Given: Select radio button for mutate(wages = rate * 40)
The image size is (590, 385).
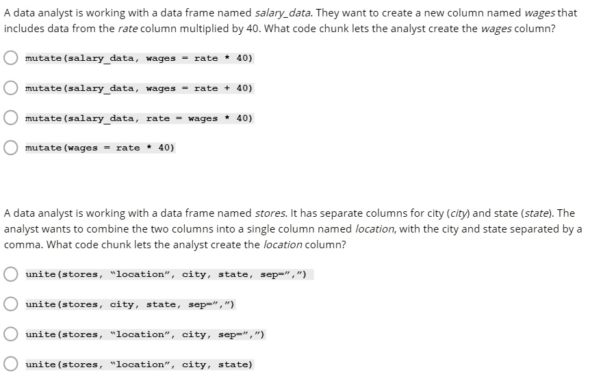Looking at the screenshot, I should click(x=10, y=148).
